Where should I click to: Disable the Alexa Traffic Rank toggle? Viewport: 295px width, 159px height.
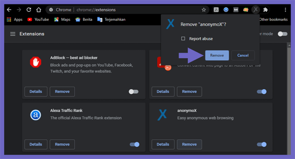(134, 144)
